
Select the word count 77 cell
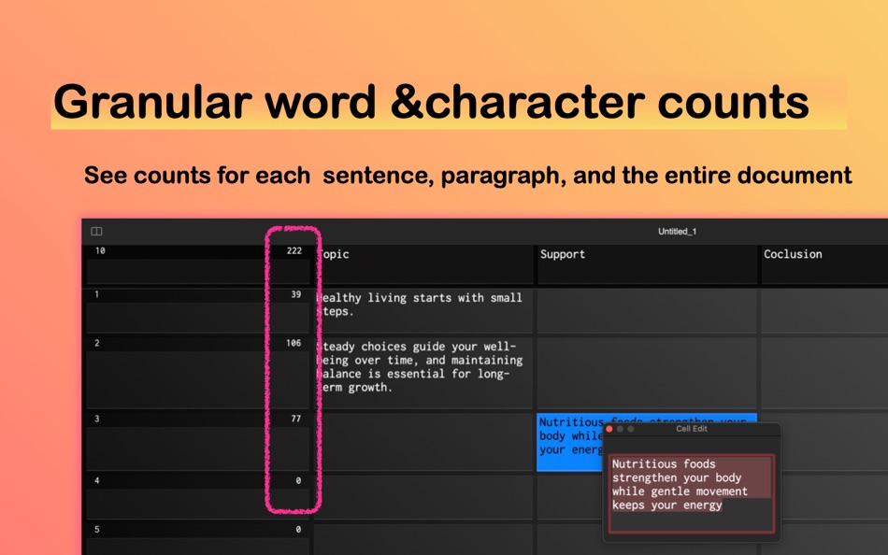(x=294, y=420)
